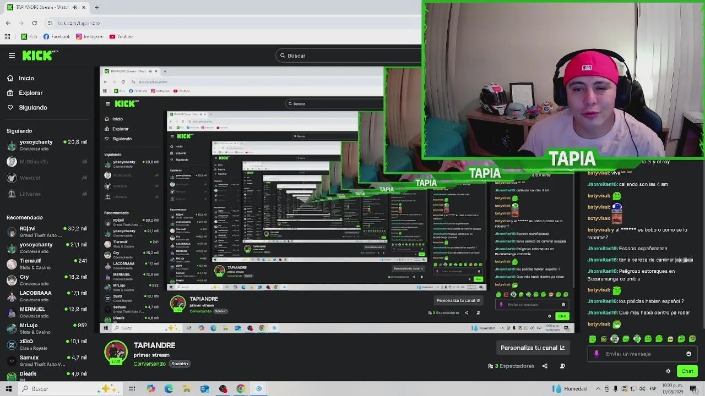This screenshot has width=705, height=396.
Task: Open MERNUEL recommended channel
Action: point(47,312)
